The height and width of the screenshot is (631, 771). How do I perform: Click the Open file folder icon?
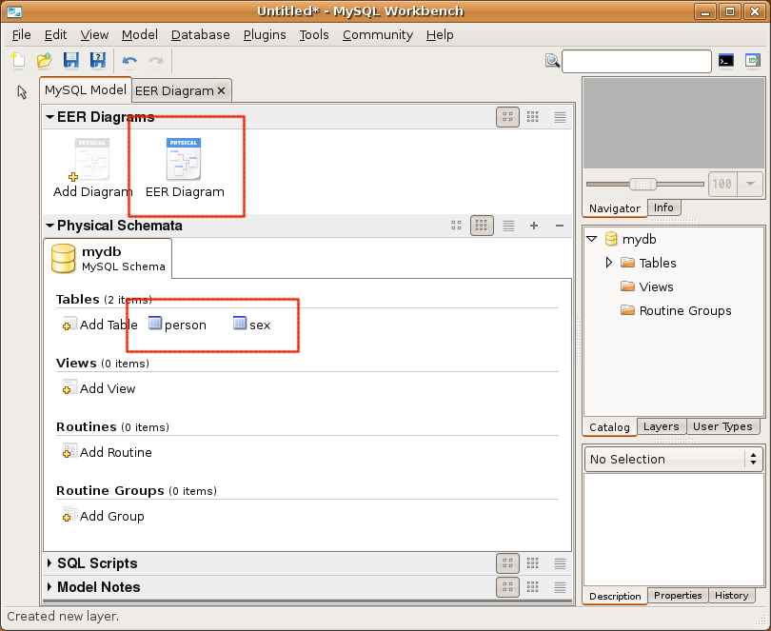tap(44, 61)
